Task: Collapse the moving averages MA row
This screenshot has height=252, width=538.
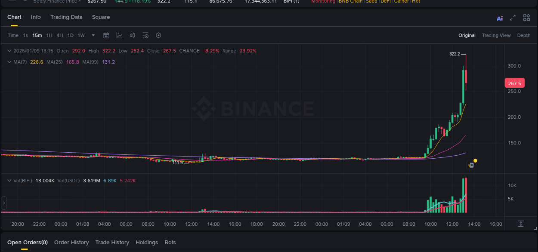Action: [x=9, y=62]
